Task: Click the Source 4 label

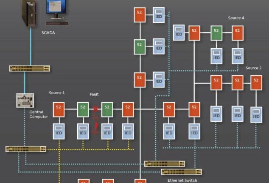Action: pos(236,18)
